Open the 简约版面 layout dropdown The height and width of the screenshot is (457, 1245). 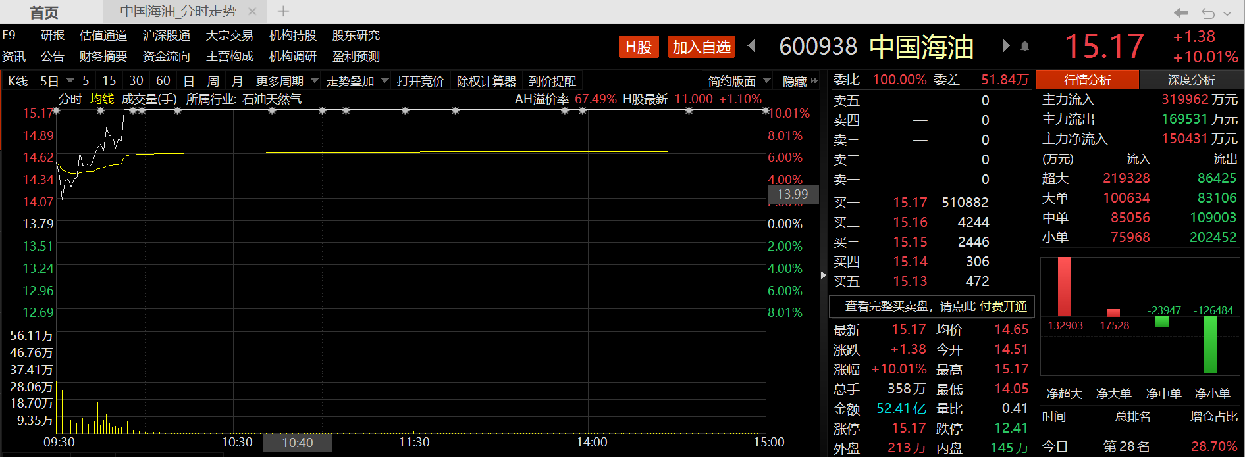click(x=767, y=81)
